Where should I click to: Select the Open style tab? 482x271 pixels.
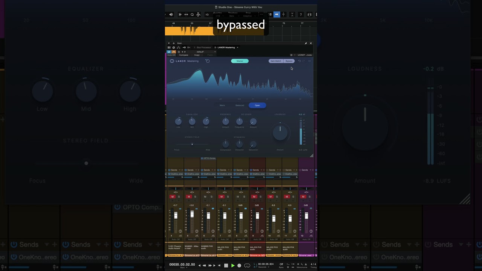tap(257, 105)
